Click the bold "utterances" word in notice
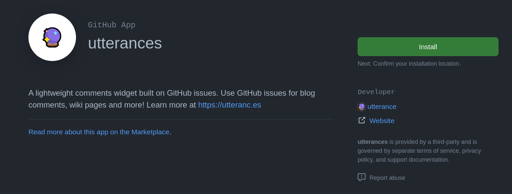Viewport: 512px width, 194px height. [x=373, y=142]
